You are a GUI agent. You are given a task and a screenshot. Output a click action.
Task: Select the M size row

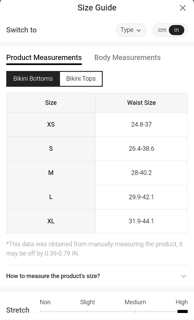click(x=51, y=173)
